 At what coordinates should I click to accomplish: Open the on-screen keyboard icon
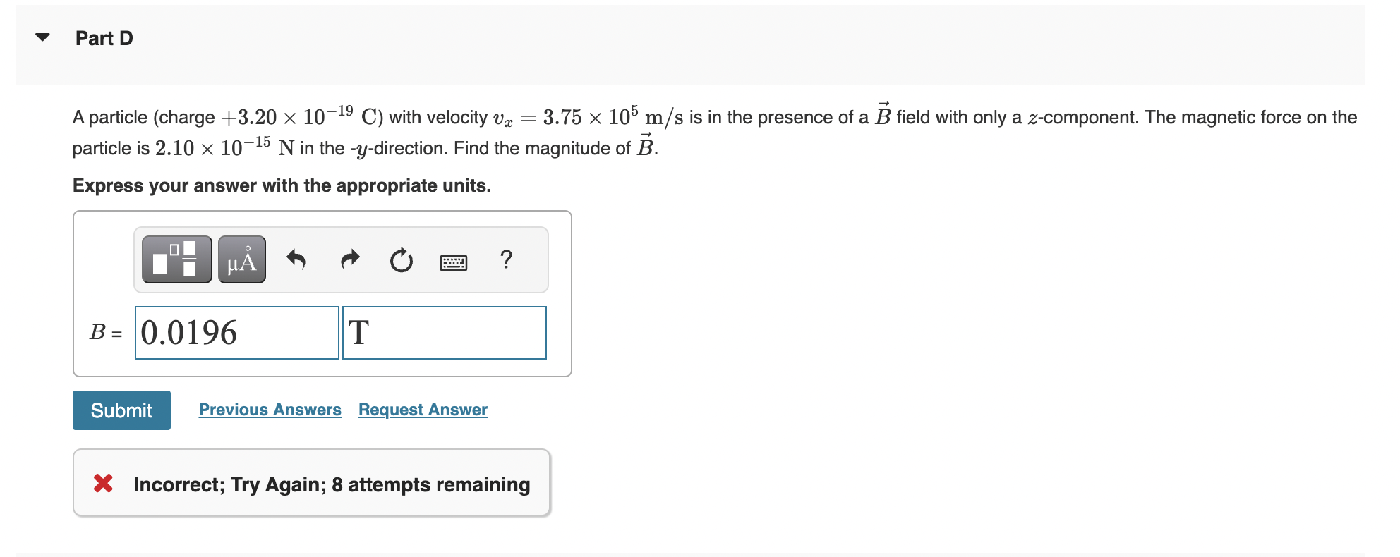[x=454, y=261]
